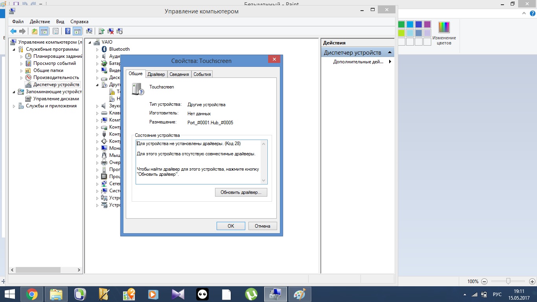The image size is (537, 302).
Task: Click the Up one level folder icon
Action: click(35, 31)
